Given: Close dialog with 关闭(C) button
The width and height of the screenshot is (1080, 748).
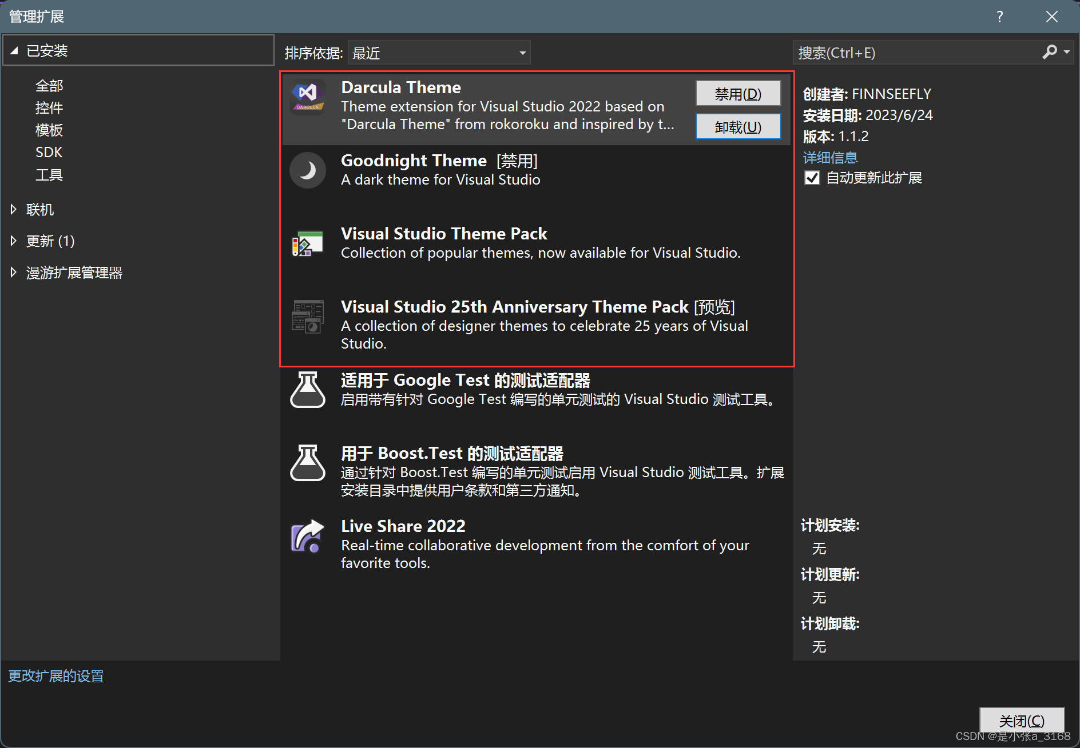Looking at the screenshot, I should [x=1022, y=721].
